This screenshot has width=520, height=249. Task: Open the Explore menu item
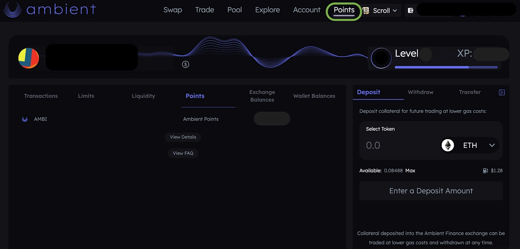coord(267,10)
